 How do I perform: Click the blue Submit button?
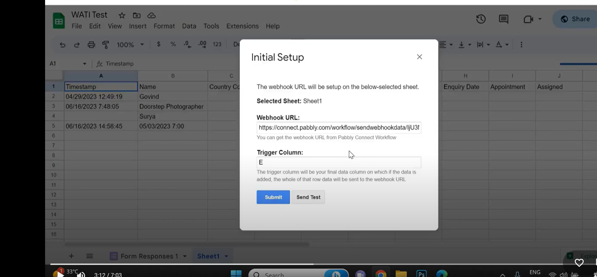click(x=273, y=197)
